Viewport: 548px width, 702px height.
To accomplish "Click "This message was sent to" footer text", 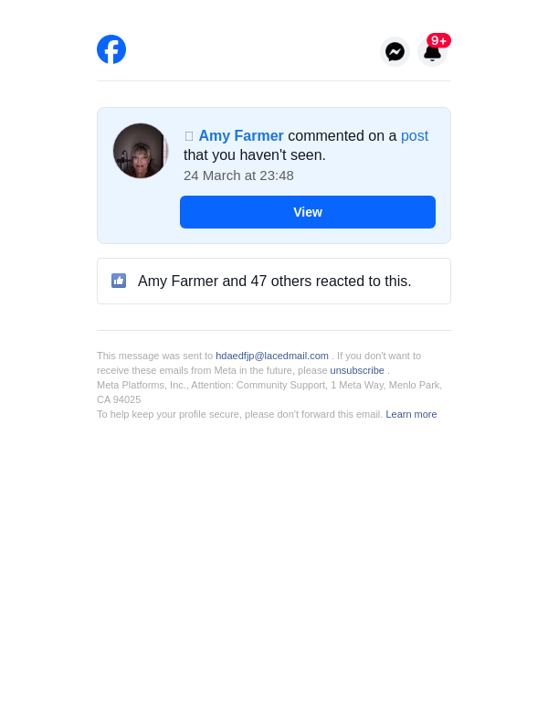I will coord(154,356).
